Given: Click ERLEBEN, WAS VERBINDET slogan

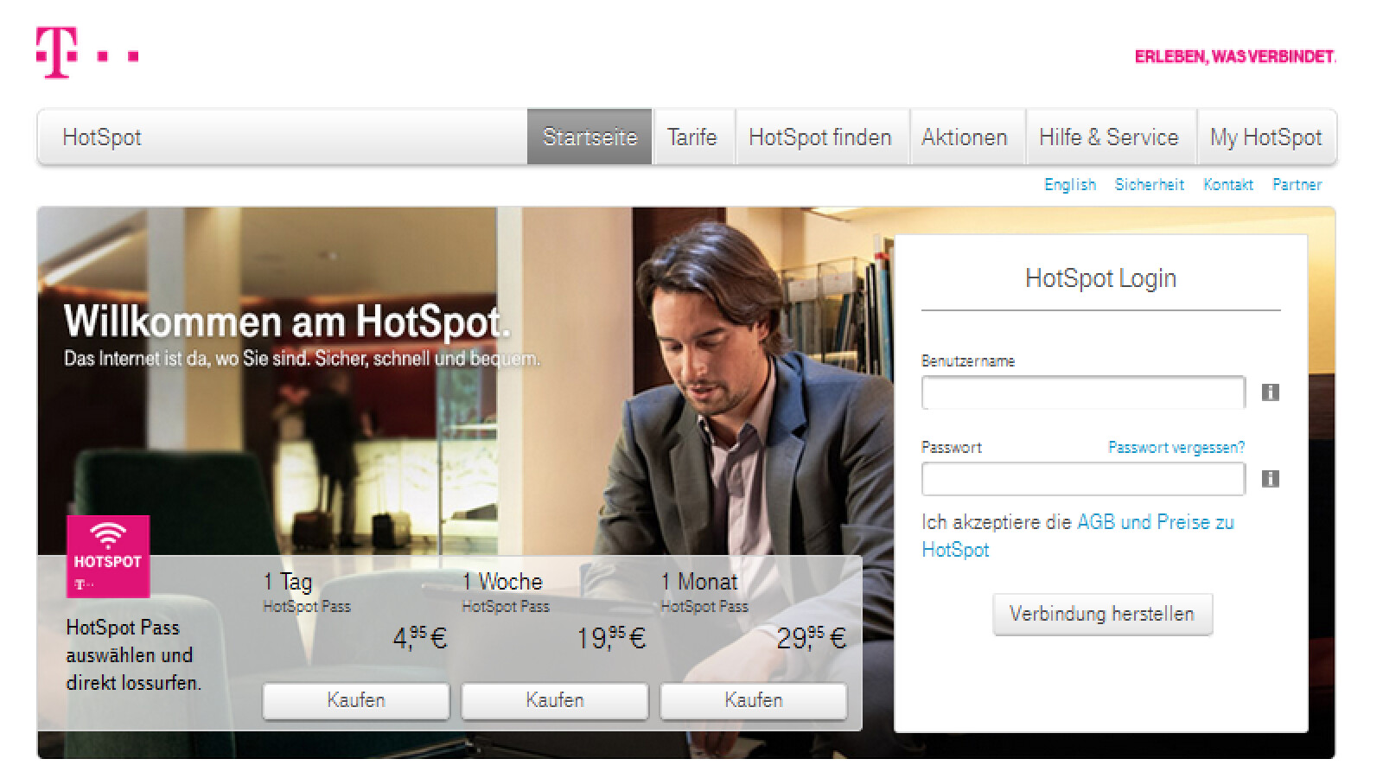Looking at the screenshot, I should (x=1235, y=57).
